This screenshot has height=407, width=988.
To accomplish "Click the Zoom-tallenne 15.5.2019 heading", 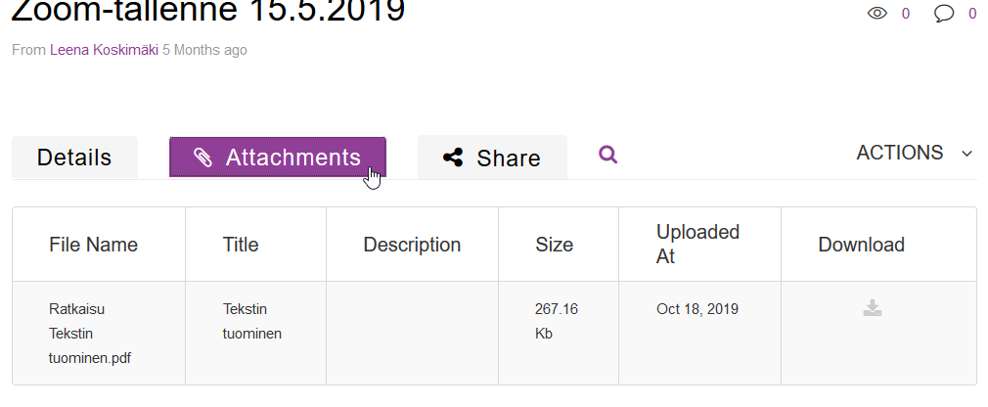I will click(208, 10).
